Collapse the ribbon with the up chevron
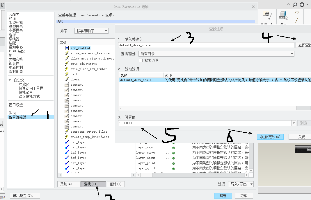Viewport: 311px width, 200px height. click(x=288, y=4)
